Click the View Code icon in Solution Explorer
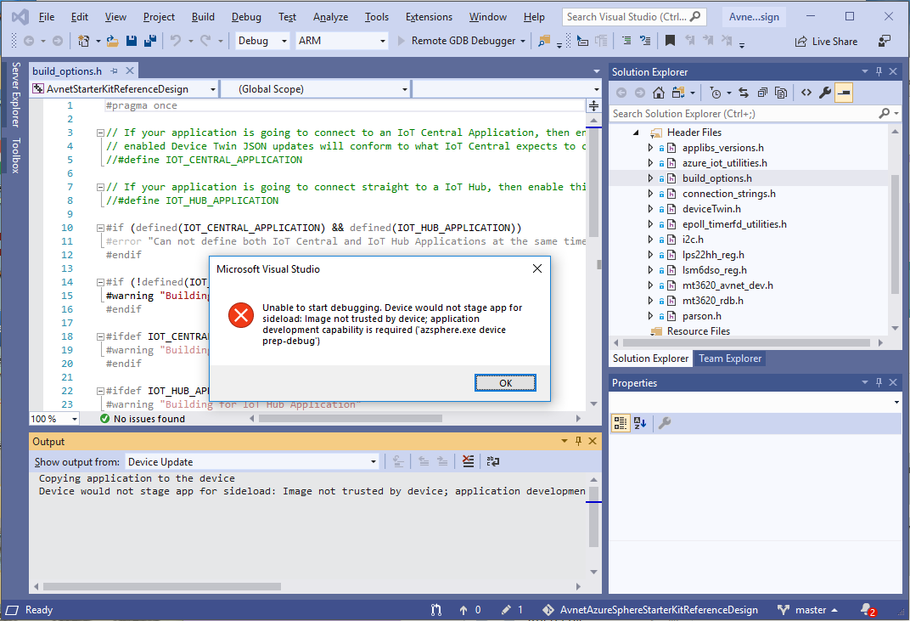 (806, 93)
